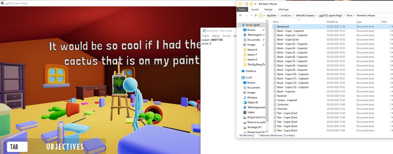
Task: Click the Forward arrow in File Explorer
Action: coord(246,15)
